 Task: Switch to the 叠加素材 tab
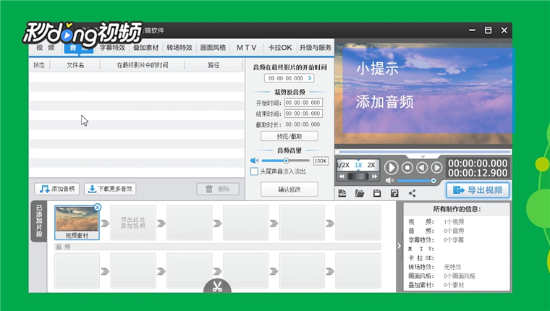[146, 48]
